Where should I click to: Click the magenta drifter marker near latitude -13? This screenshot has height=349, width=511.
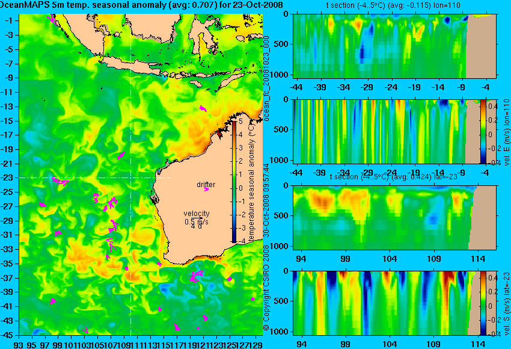(203, 109)
